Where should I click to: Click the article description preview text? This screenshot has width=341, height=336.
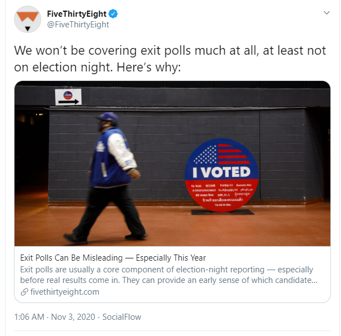[169, 275]
